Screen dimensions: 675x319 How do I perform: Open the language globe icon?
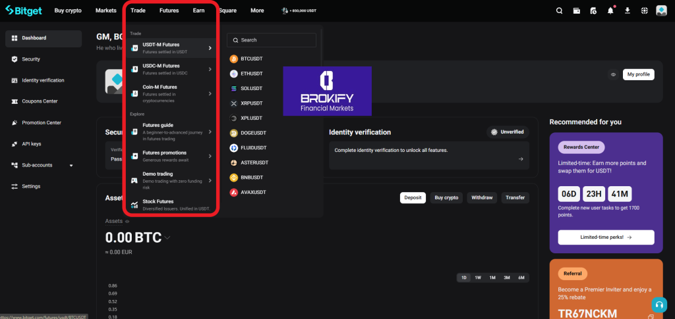tap(645, 11)
